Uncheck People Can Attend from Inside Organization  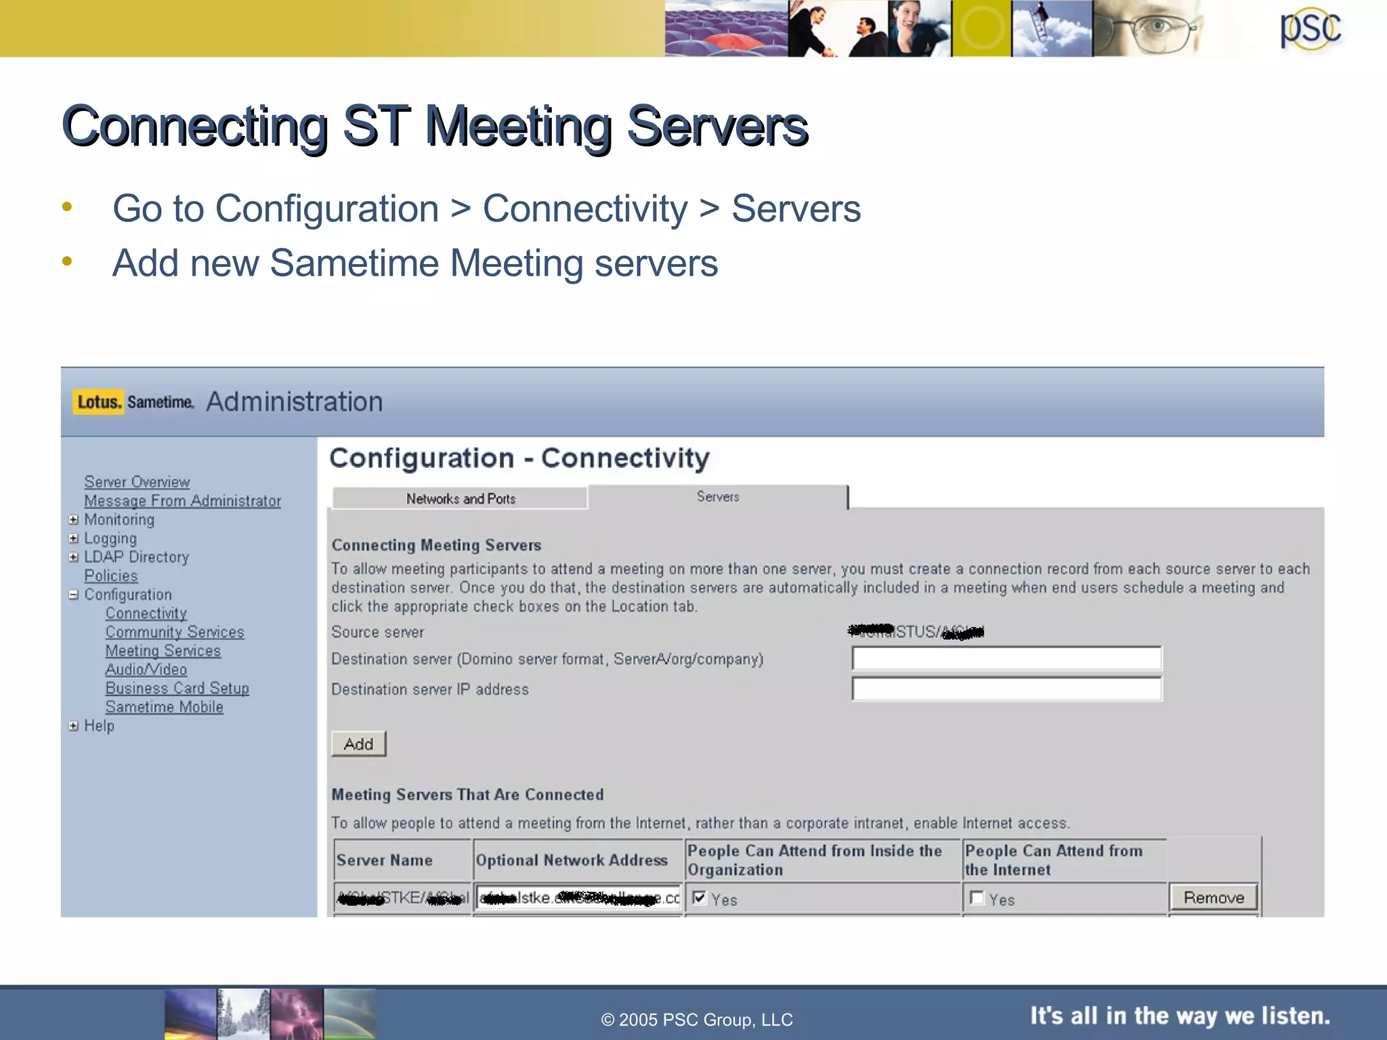click(x=700, y=898)
